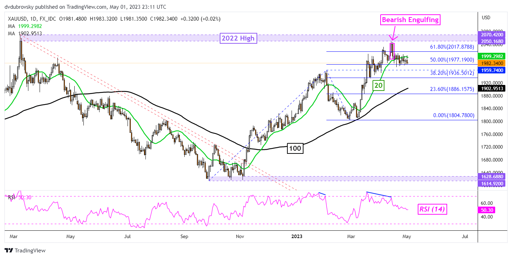Click the orange 1982.3400 current price tag

492,63
